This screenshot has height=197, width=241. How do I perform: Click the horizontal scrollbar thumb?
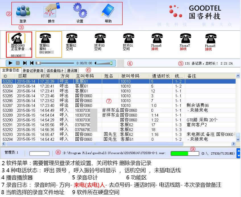pos(95,144)
